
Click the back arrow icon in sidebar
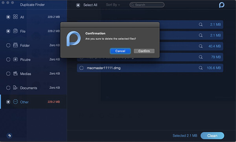coord(9,136)
